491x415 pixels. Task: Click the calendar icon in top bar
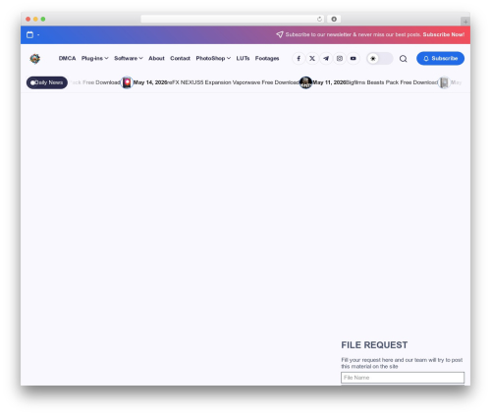[29, 34]
